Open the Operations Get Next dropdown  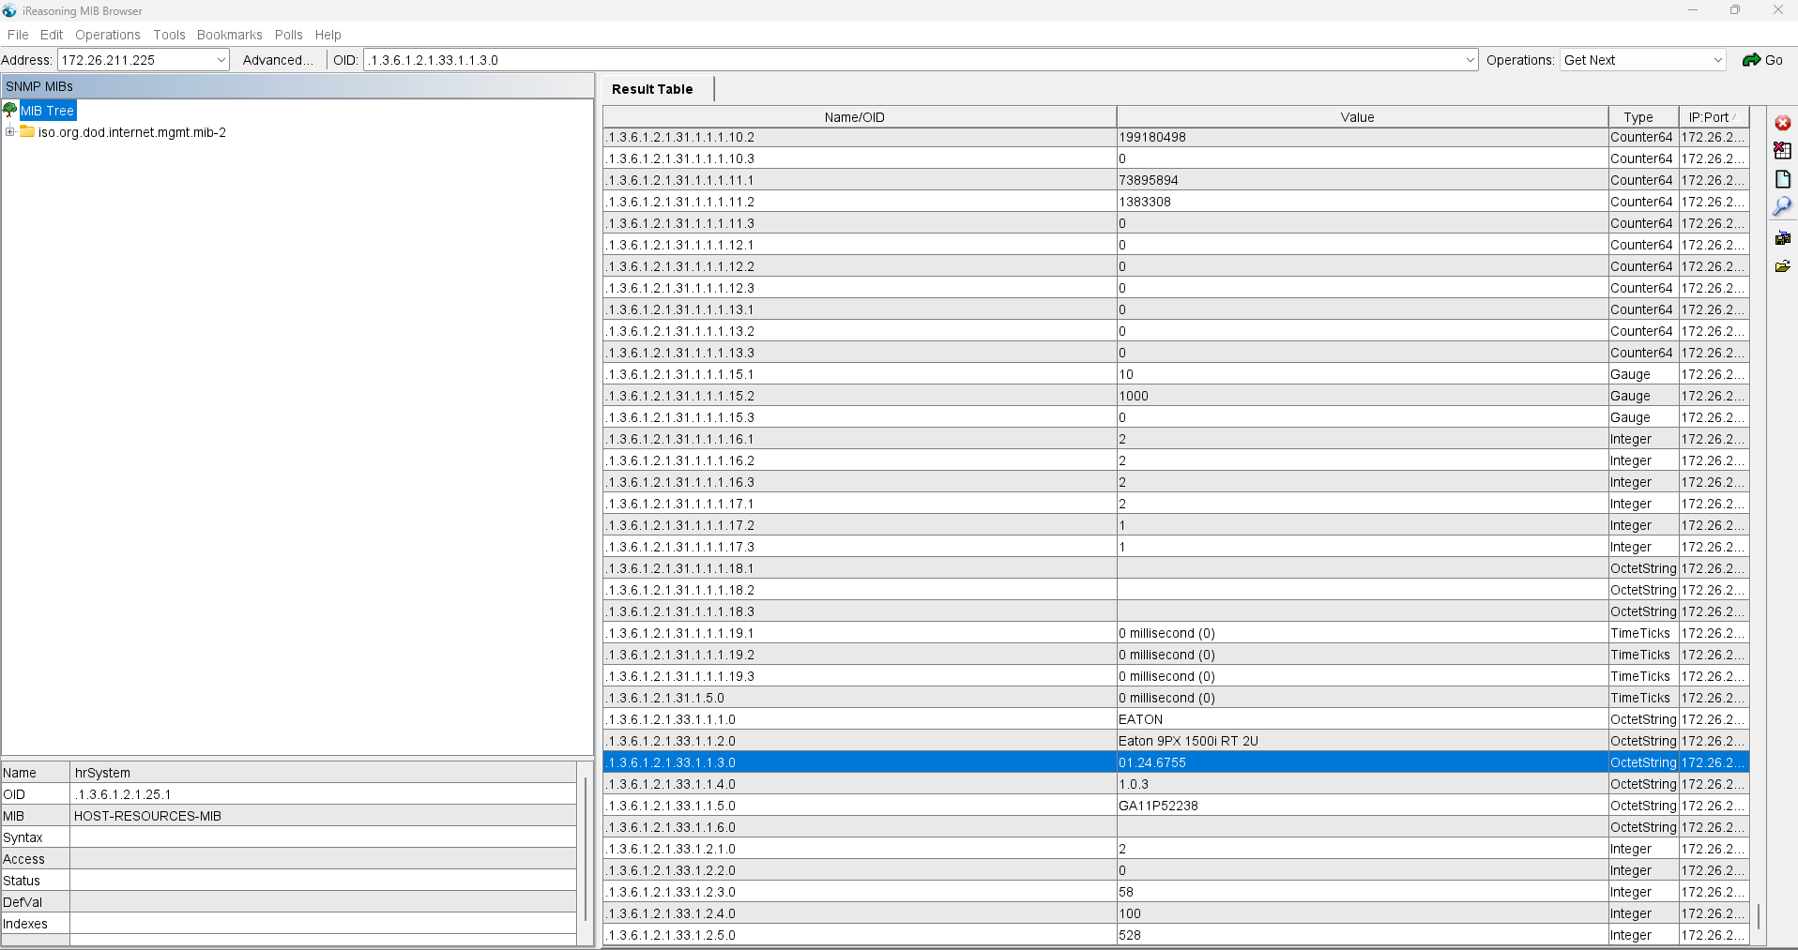pos(1717,60)
